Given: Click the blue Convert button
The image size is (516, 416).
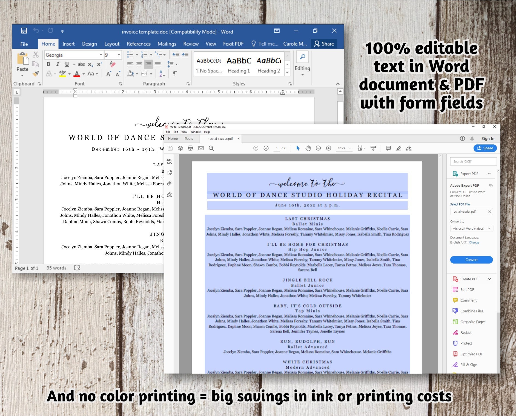Looking at the screenshot, I should click(471, 260).
